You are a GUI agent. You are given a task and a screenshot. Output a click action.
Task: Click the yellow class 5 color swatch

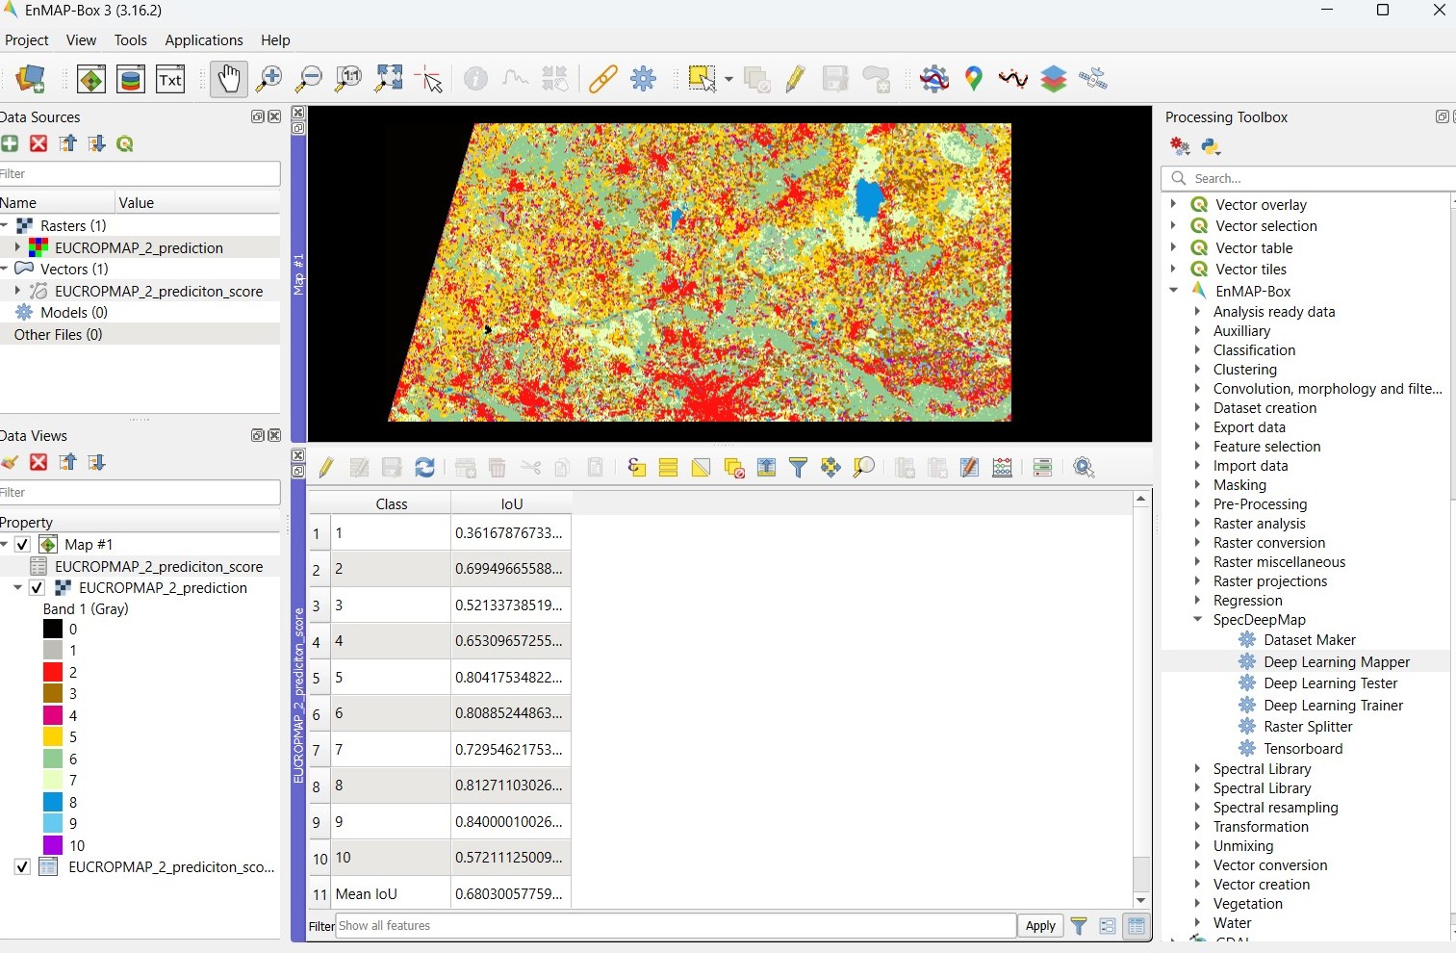[53, 737]
